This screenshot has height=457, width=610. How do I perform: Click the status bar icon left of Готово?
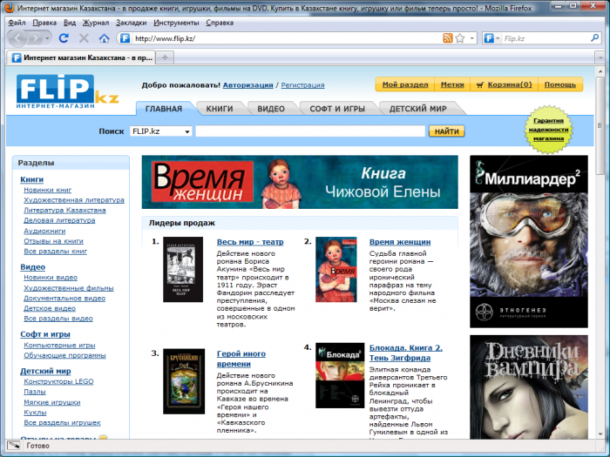(14, 446)
